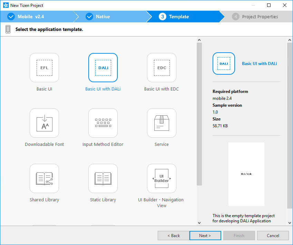Select the Service template box icon
The height and width of the screenshot is (245, 293).
tap(162, 123)
